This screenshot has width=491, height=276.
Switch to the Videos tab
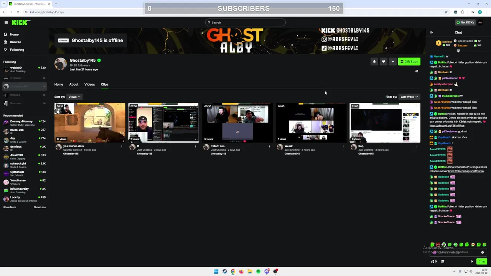coord(89,84)
